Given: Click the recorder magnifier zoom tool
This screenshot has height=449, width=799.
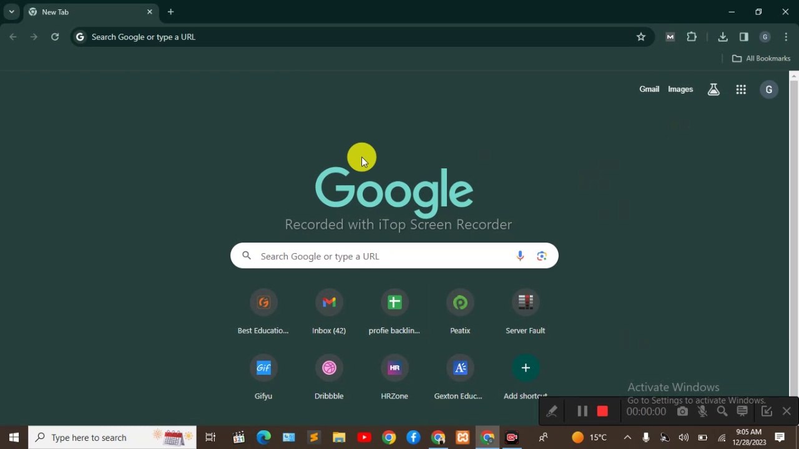Looking at the screenshot, I should (722, 411).
